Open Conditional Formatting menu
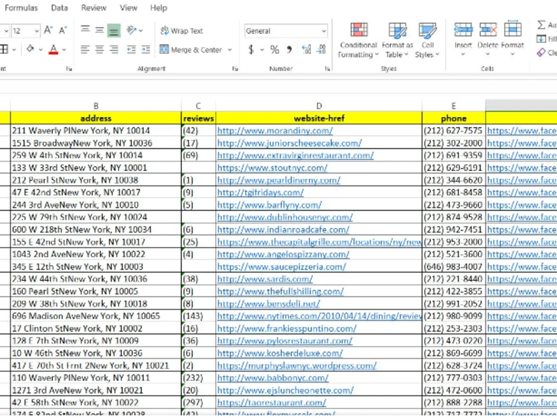 (358, 40)
